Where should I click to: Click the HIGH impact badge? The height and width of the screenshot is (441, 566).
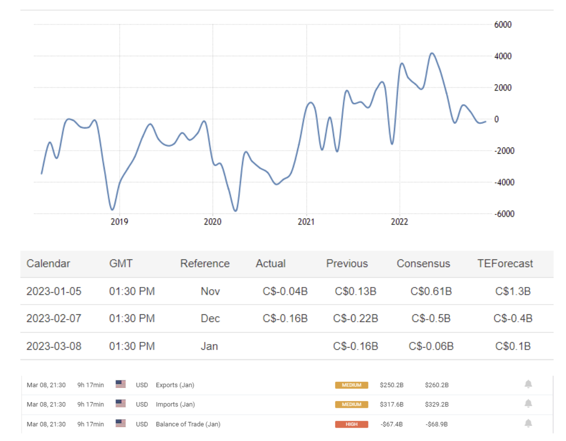[351, 424]
